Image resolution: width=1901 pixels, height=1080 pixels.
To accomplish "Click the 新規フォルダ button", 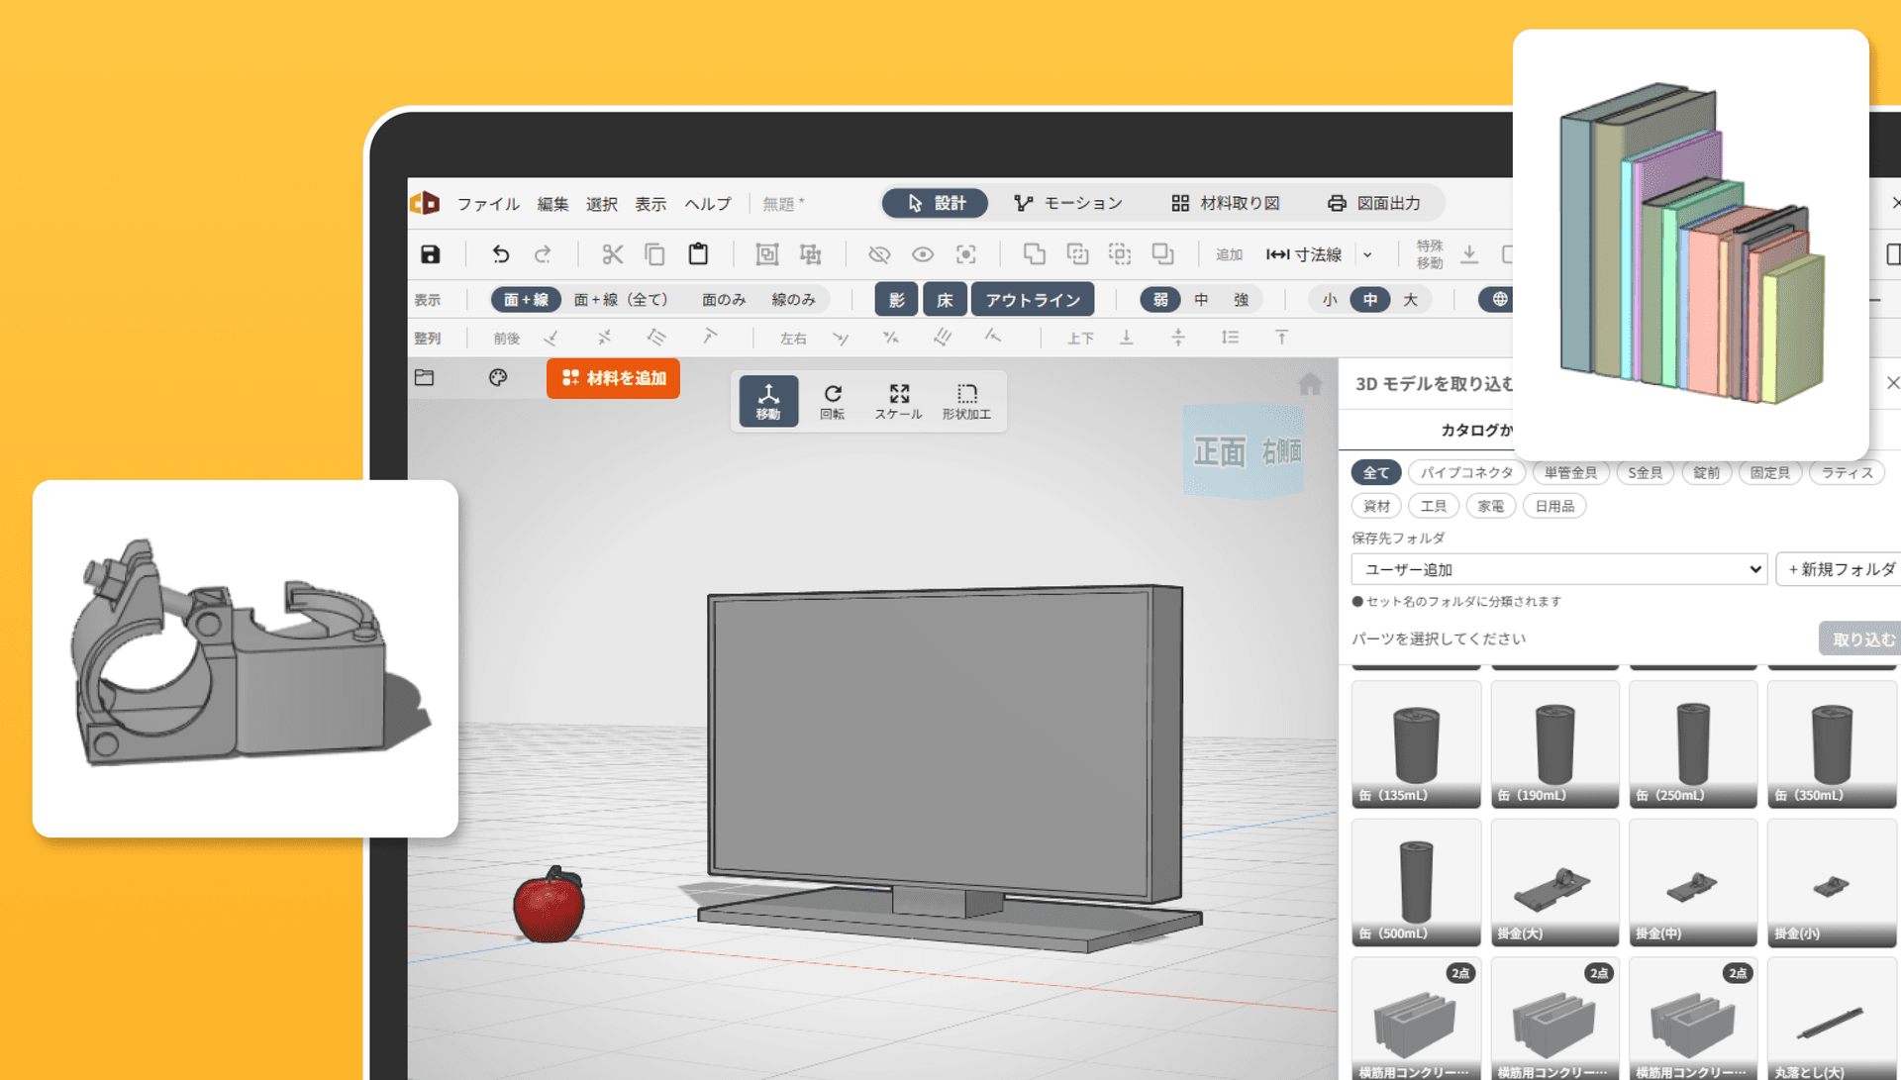I will pyautogui.click(x=1839, y=569).
